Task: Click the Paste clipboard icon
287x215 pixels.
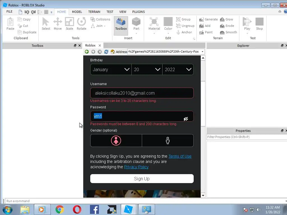Action: [x=10, y=22]
